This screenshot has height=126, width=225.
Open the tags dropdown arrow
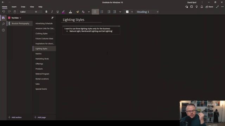click(x=132, y=12)
